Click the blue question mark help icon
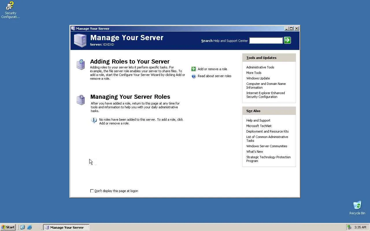The image size is (370, 231). 194,76
